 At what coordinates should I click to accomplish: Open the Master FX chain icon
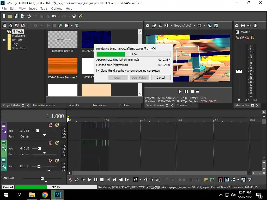point(237,37)
